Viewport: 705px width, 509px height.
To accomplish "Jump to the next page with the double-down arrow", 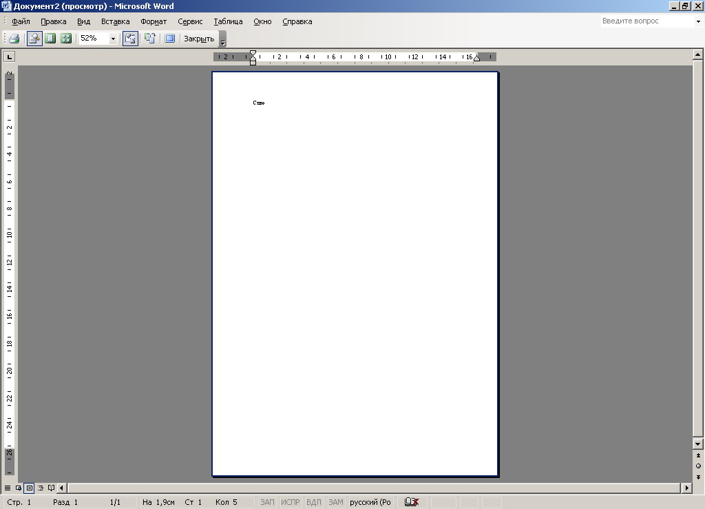I will click(698, 477).
